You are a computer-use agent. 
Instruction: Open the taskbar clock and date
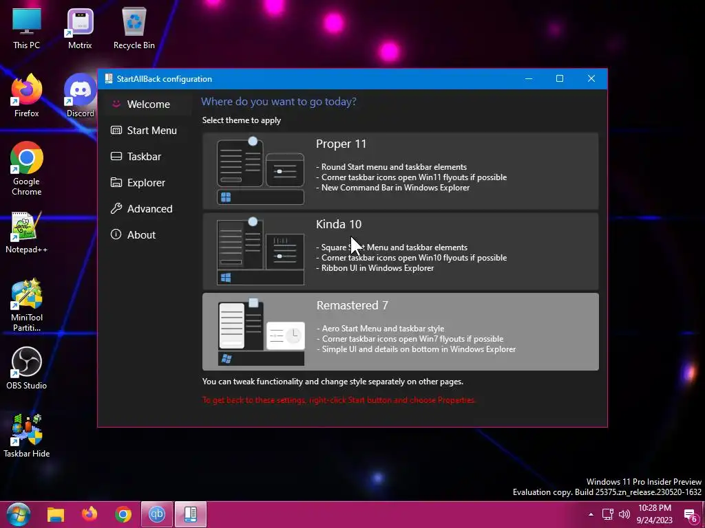[x=655, y=514]
